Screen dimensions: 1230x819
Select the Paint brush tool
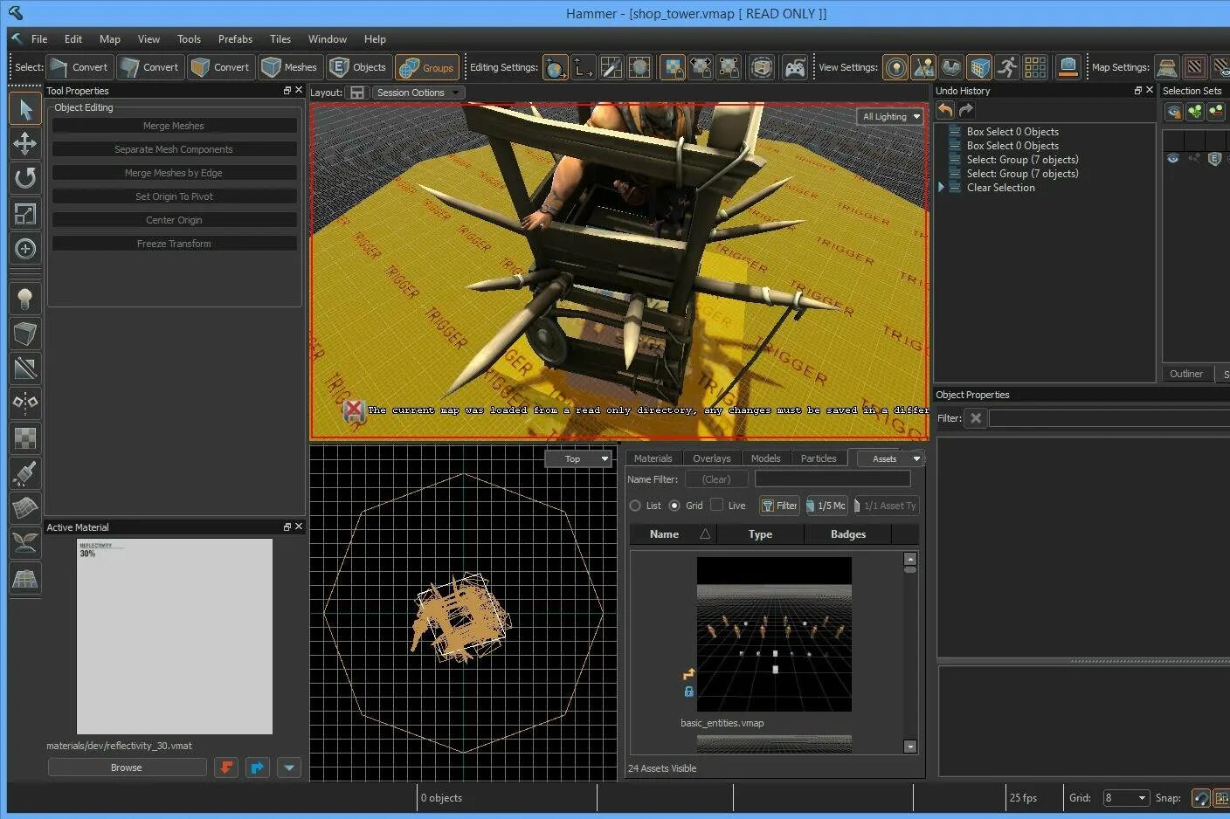coord(25,473)
